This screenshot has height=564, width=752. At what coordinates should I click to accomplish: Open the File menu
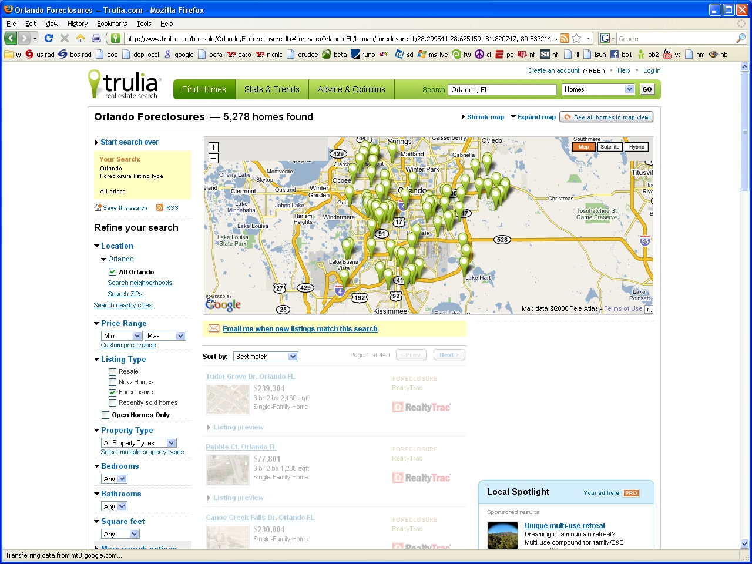point(11,23)
